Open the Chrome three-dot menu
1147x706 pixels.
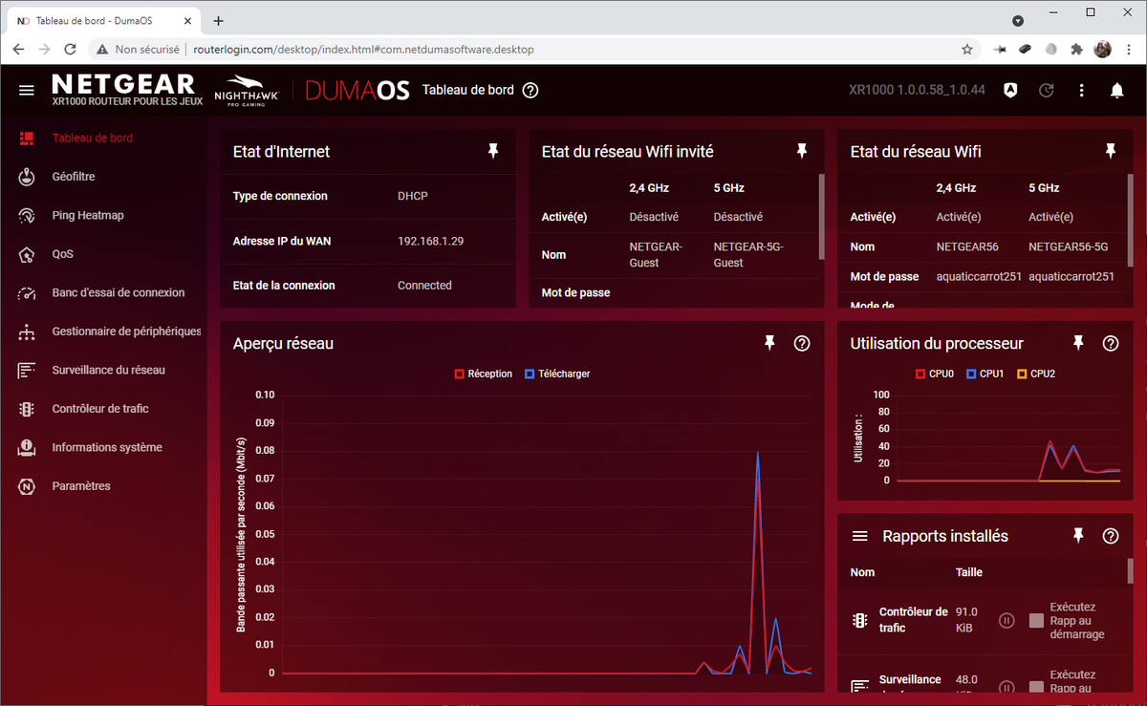click(1129, 49)
